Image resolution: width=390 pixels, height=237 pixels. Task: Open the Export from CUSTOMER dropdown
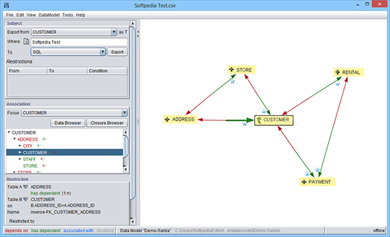pos(114,32)
